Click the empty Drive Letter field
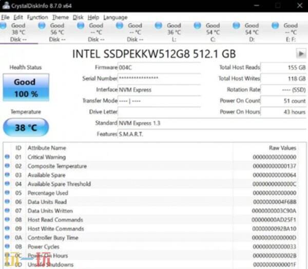This screenshot has height=269, width=308. (159, 112)
